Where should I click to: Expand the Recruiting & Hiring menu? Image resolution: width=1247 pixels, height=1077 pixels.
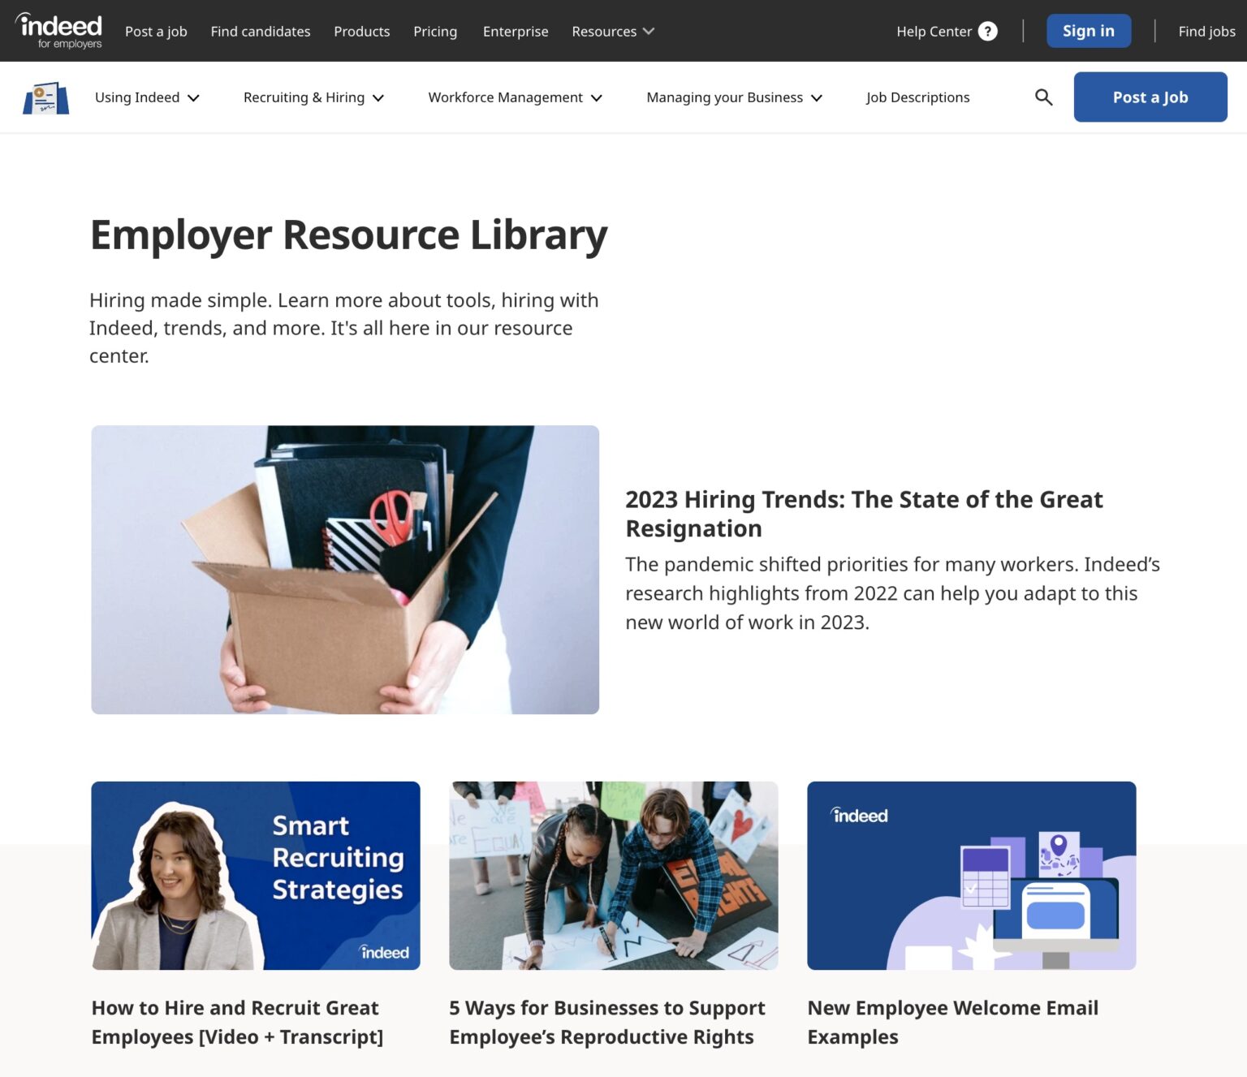coord(313,97)
